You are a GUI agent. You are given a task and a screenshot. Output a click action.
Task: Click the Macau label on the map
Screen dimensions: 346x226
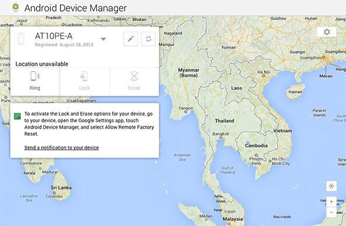pyautogui.click(x=325, y=76)
